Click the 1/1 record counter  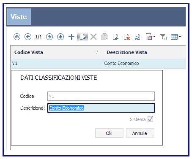(38, 37)
